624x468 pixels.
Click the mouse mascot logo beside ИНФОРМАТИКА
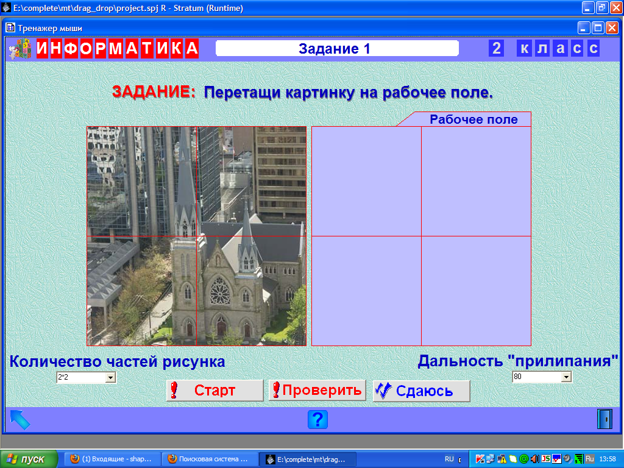(x=20, y=49)
